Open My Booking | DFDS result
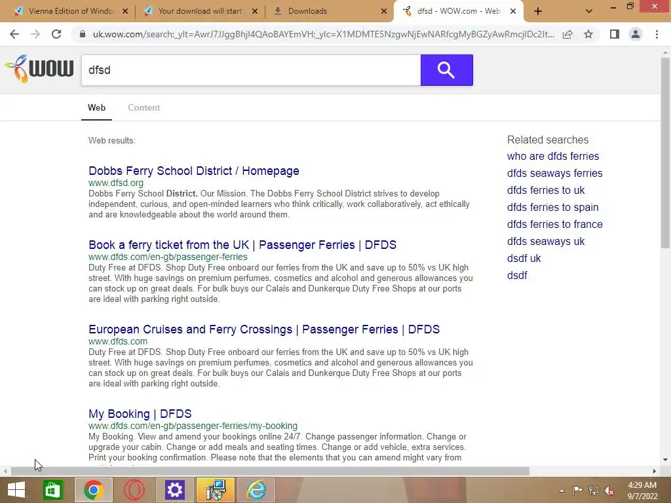 click(140, 414)
